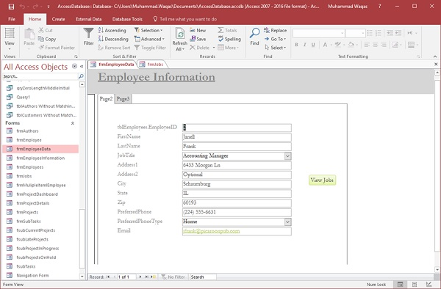Collapse the Forms group in navigation pane

tap(73, 123)
